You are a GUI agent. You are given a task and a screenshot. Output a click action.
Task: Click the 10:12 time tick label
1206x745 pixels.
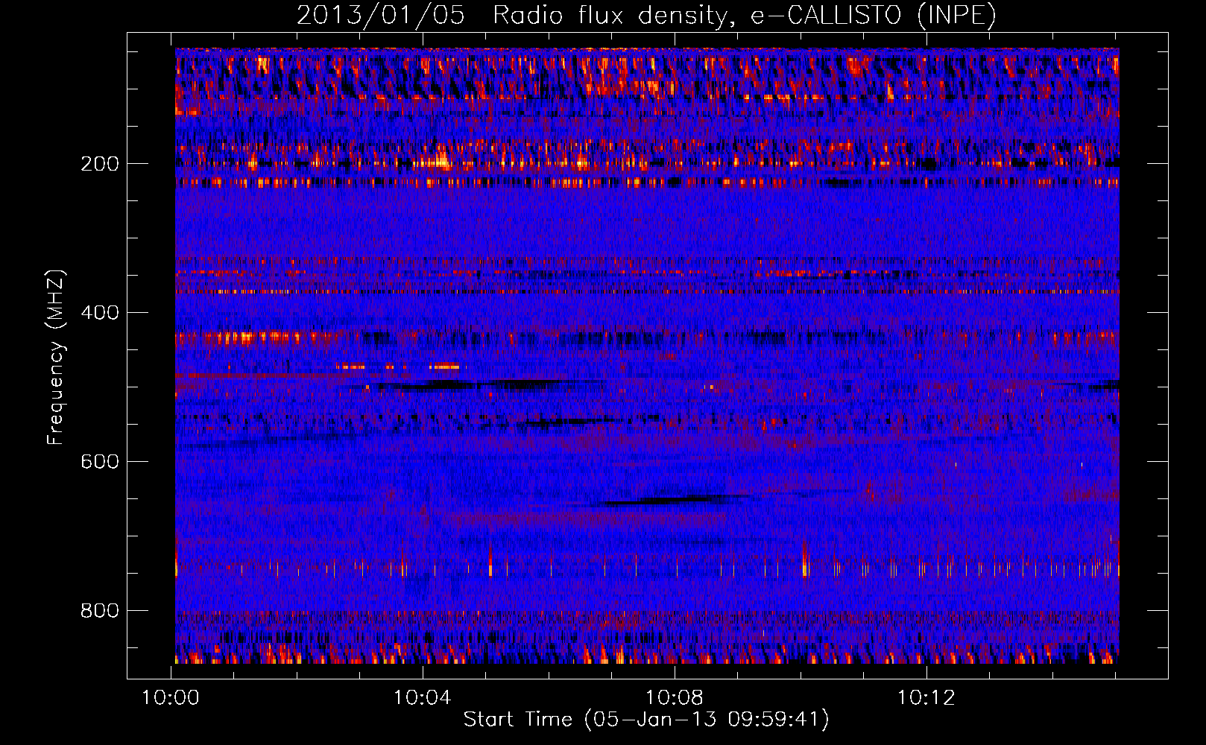pyautogui.click(x=926, y=698)
